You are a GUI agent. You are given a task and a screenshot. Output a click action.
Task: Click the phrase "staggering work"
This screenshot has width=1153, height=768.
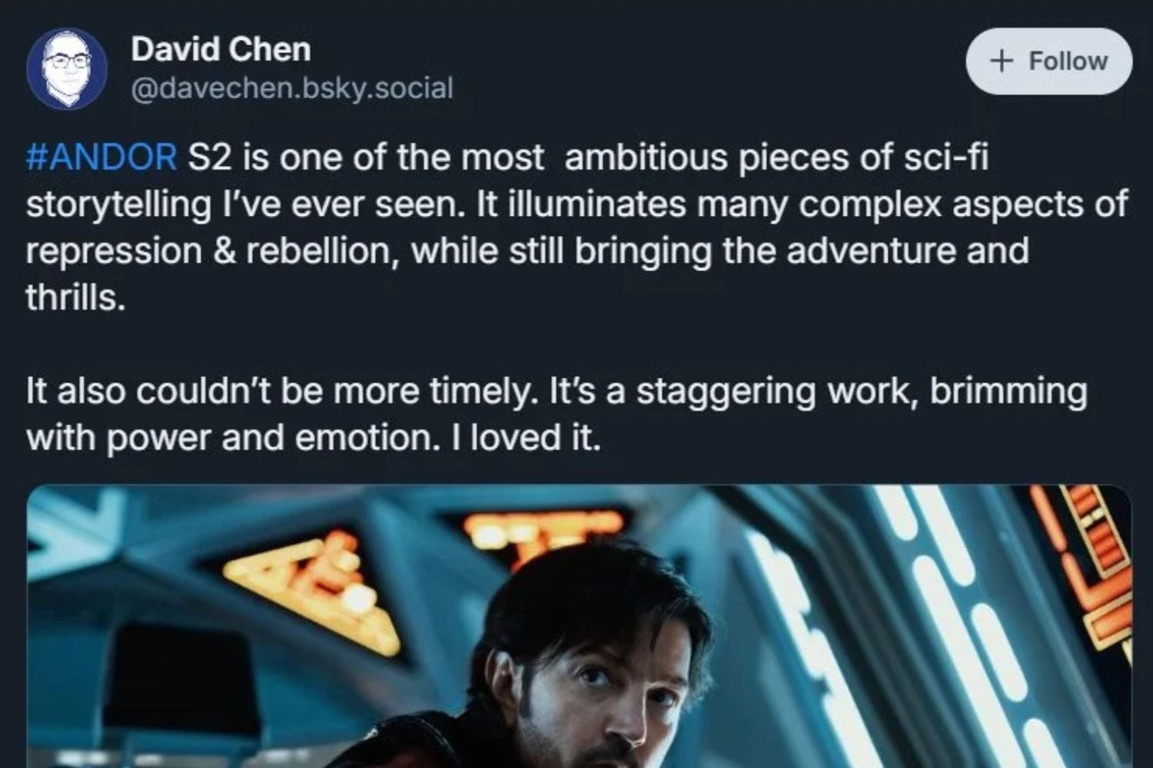tap(778, 392)
